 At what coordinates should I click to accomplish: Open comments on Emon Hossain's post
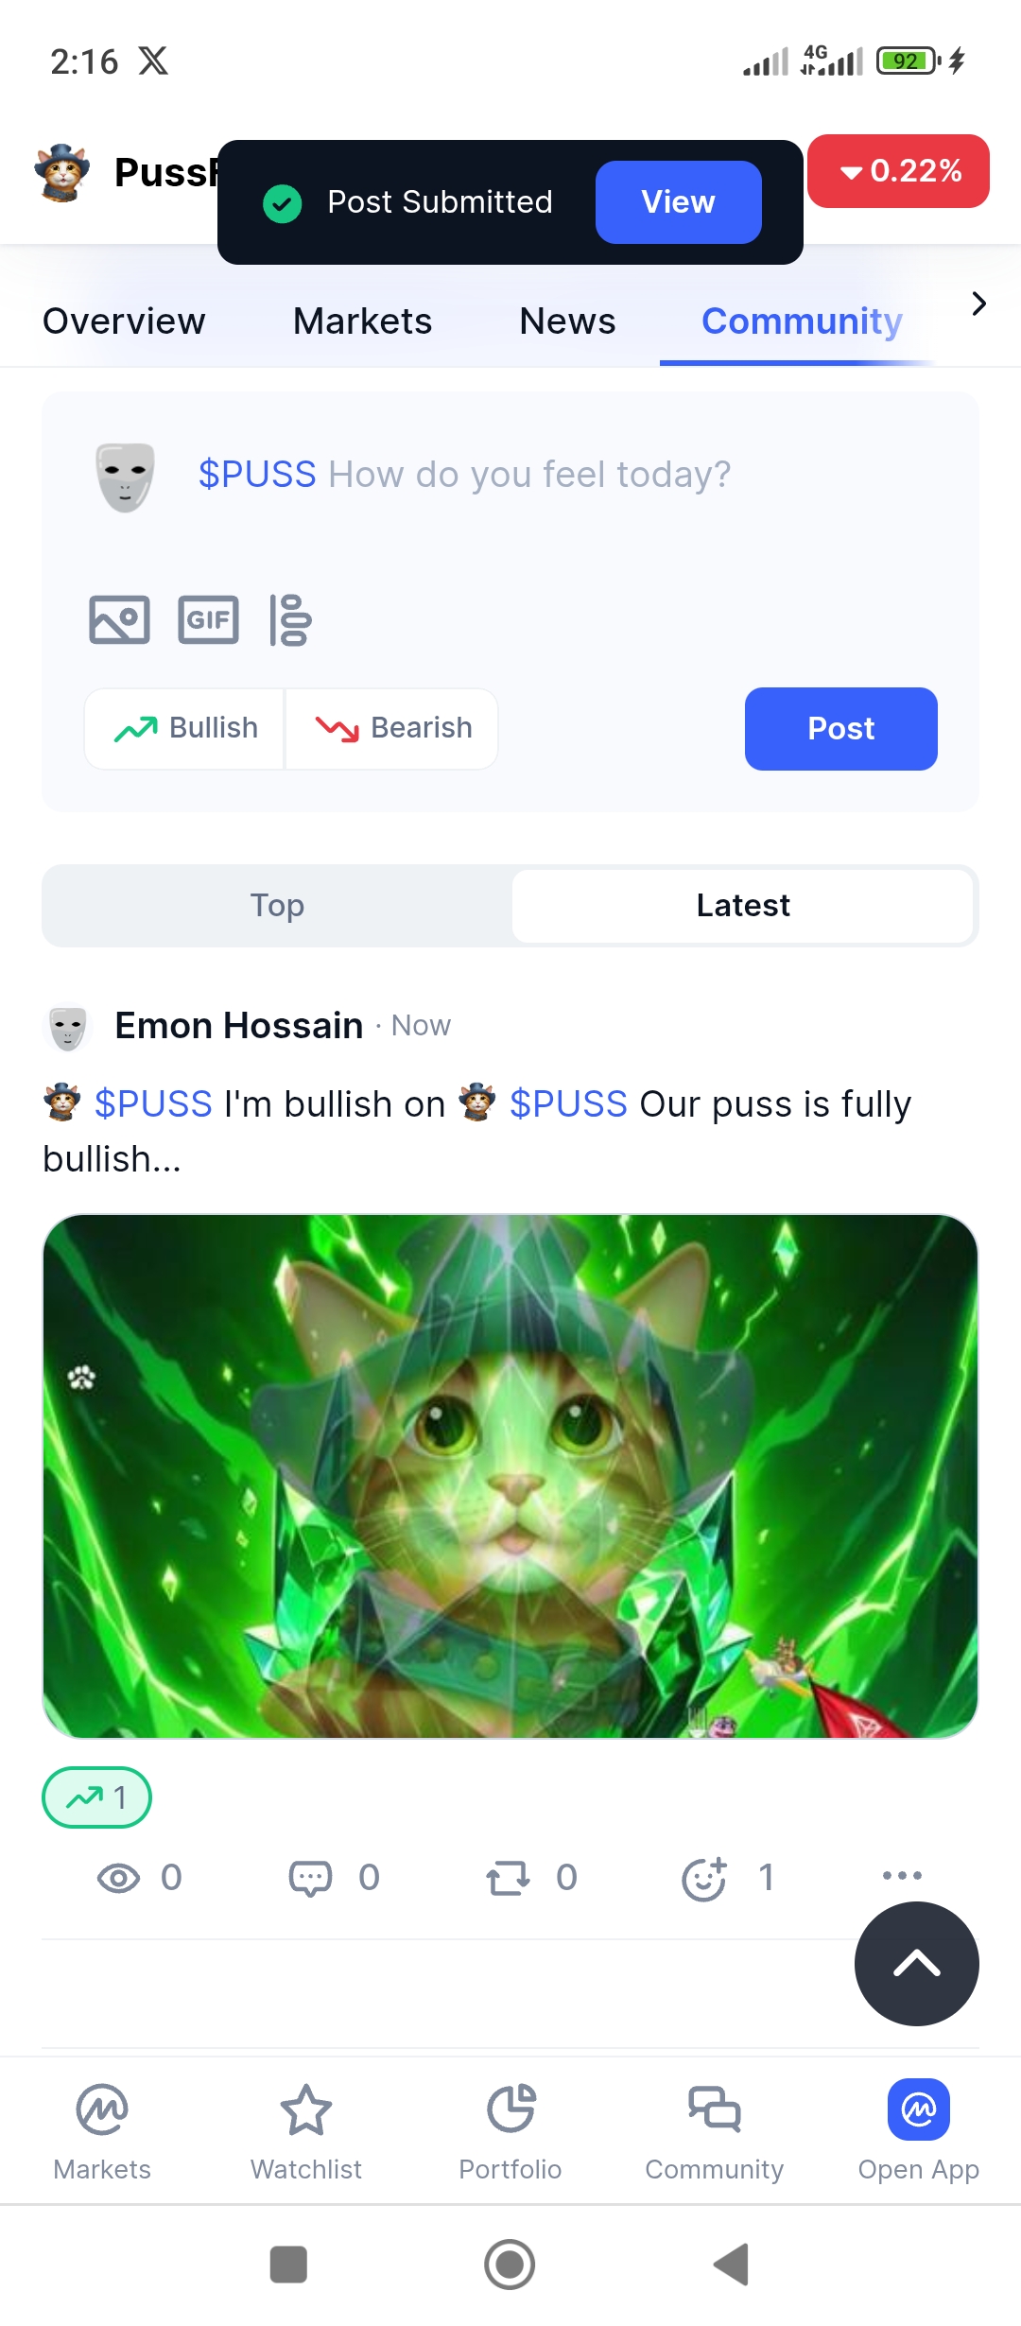(x=310, y=1878)
